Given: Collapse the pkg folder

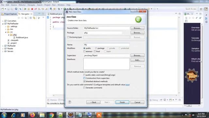Looking at the screenshot, I should [9, 35].
